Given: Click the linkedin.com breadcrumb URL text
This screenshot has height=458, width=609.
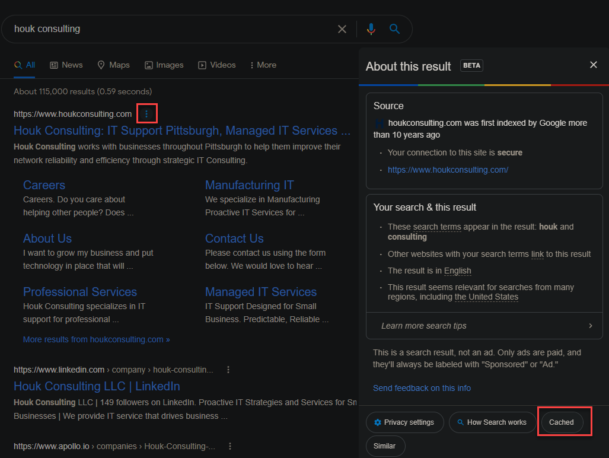Looking at the screenshot, I should pyautogui.click(x=113, y=370).
